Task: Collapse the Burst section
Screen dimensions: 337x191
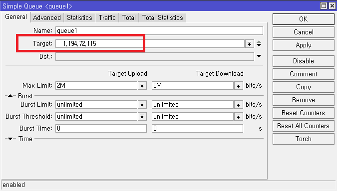Action: 10,96
